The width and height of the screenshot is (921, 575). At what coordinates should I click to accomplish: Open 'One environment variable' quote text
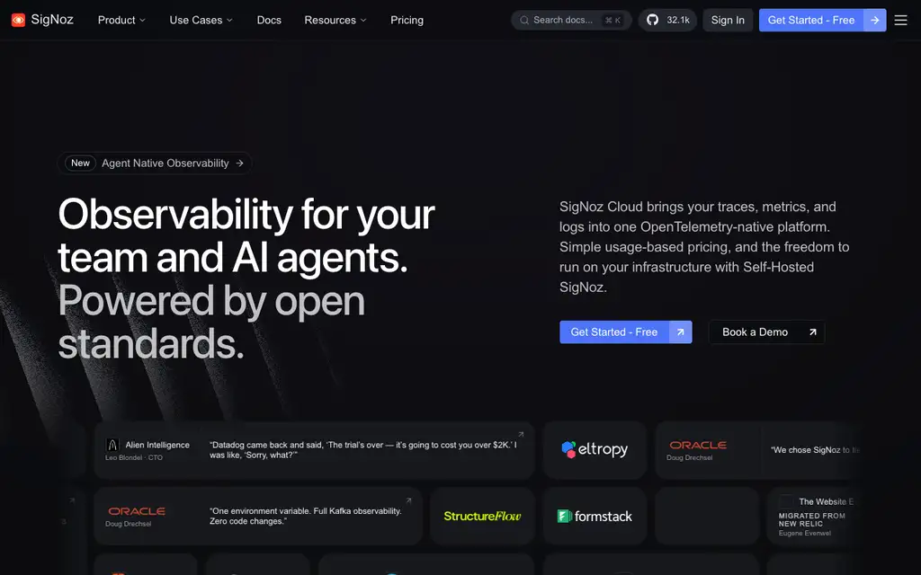pyautogui.click(x=306, y=516)
